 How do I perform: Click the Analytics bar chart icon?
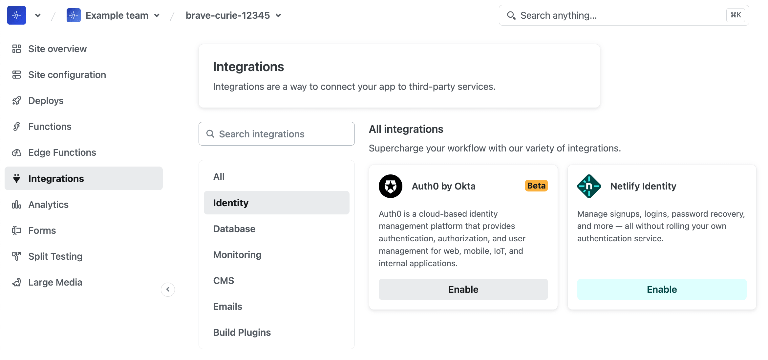[17, 204]
